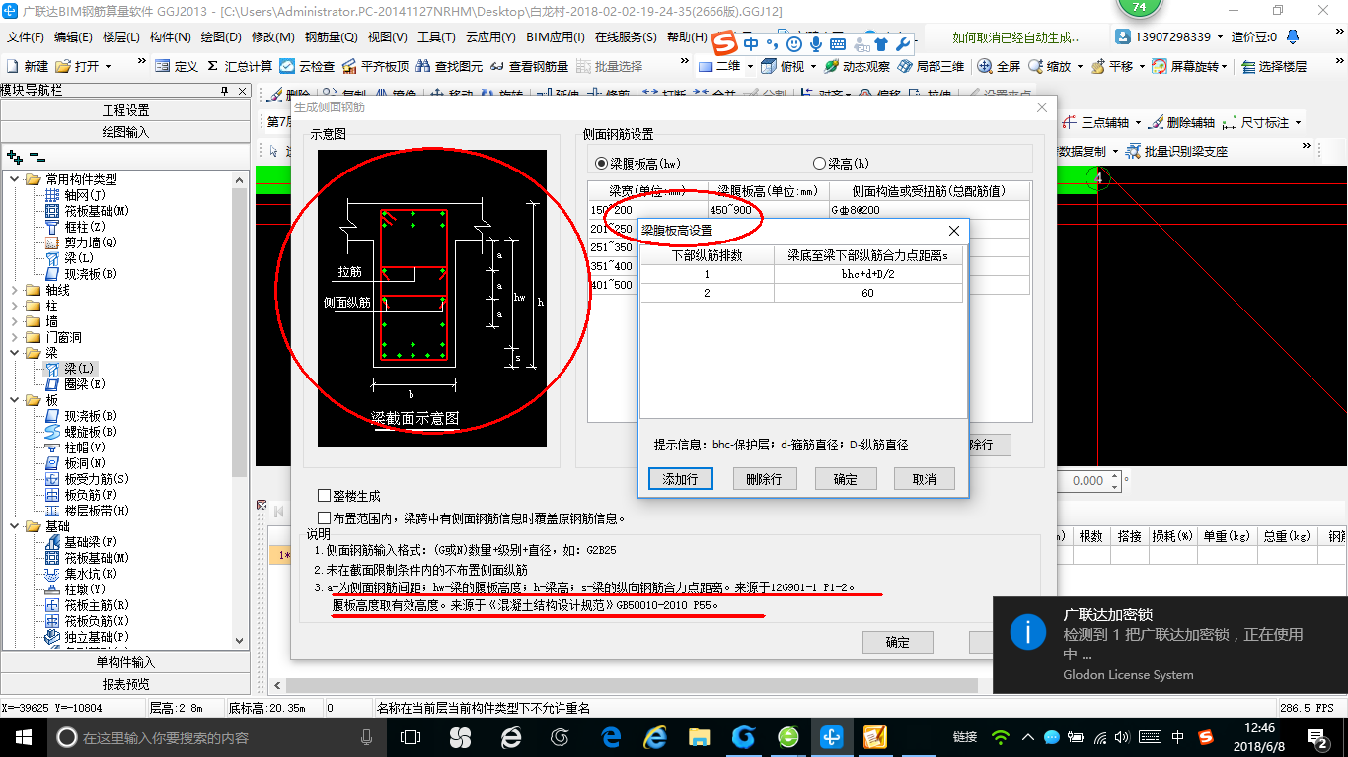Expand the 柱 tree folder
This screenshot has width=1348, height=757.
tap(14, 306)
